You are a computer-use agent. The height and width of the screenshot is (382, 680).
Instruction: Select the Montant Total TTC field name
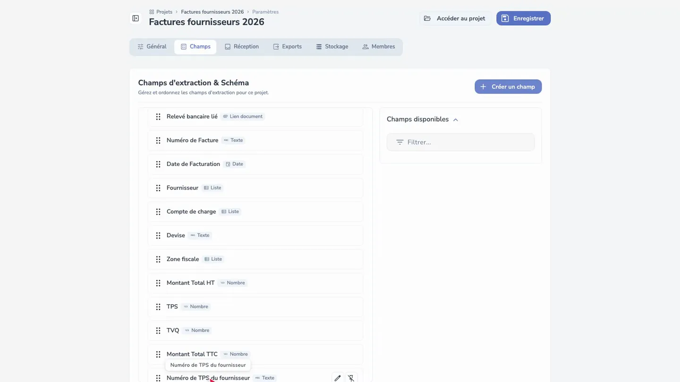(x=192, y=354)
